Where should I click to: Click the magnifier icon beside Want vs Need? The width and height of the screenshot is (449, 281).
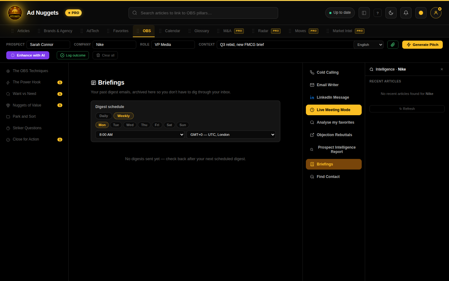(8, 94)
